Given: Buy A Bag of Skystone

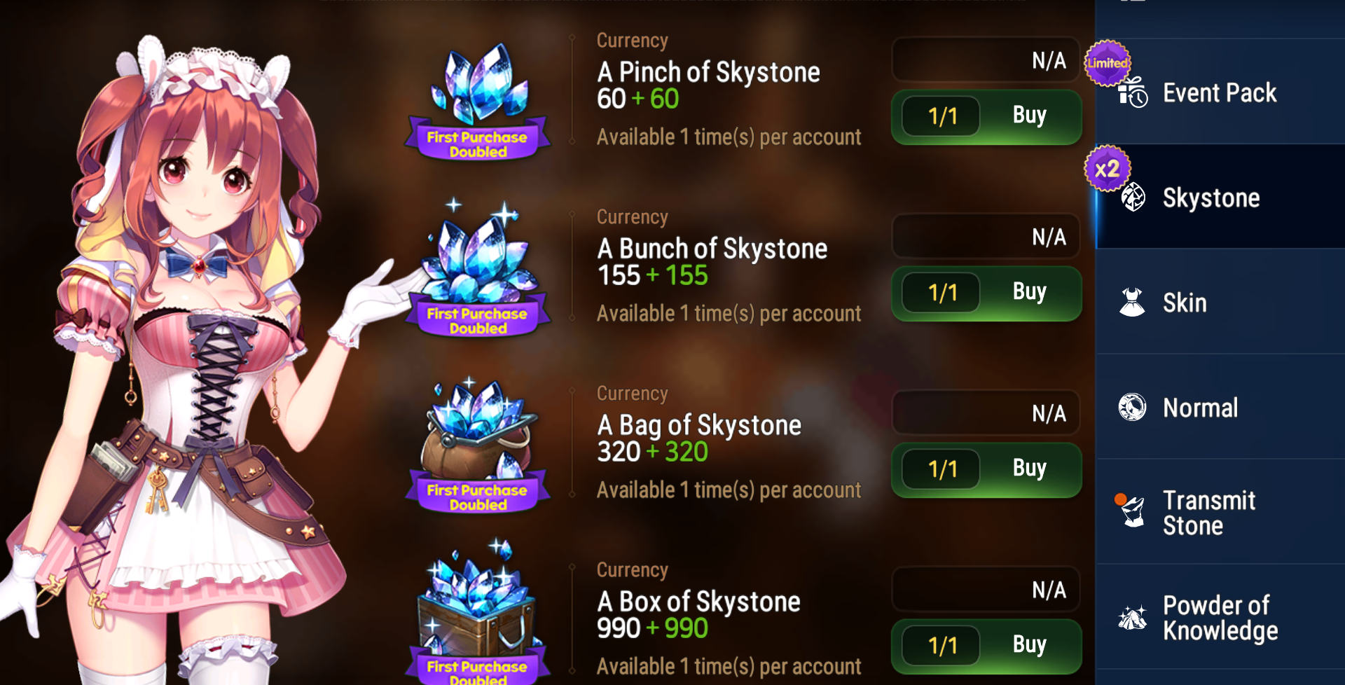Looking at the screenshot, I should click(986, 469).
